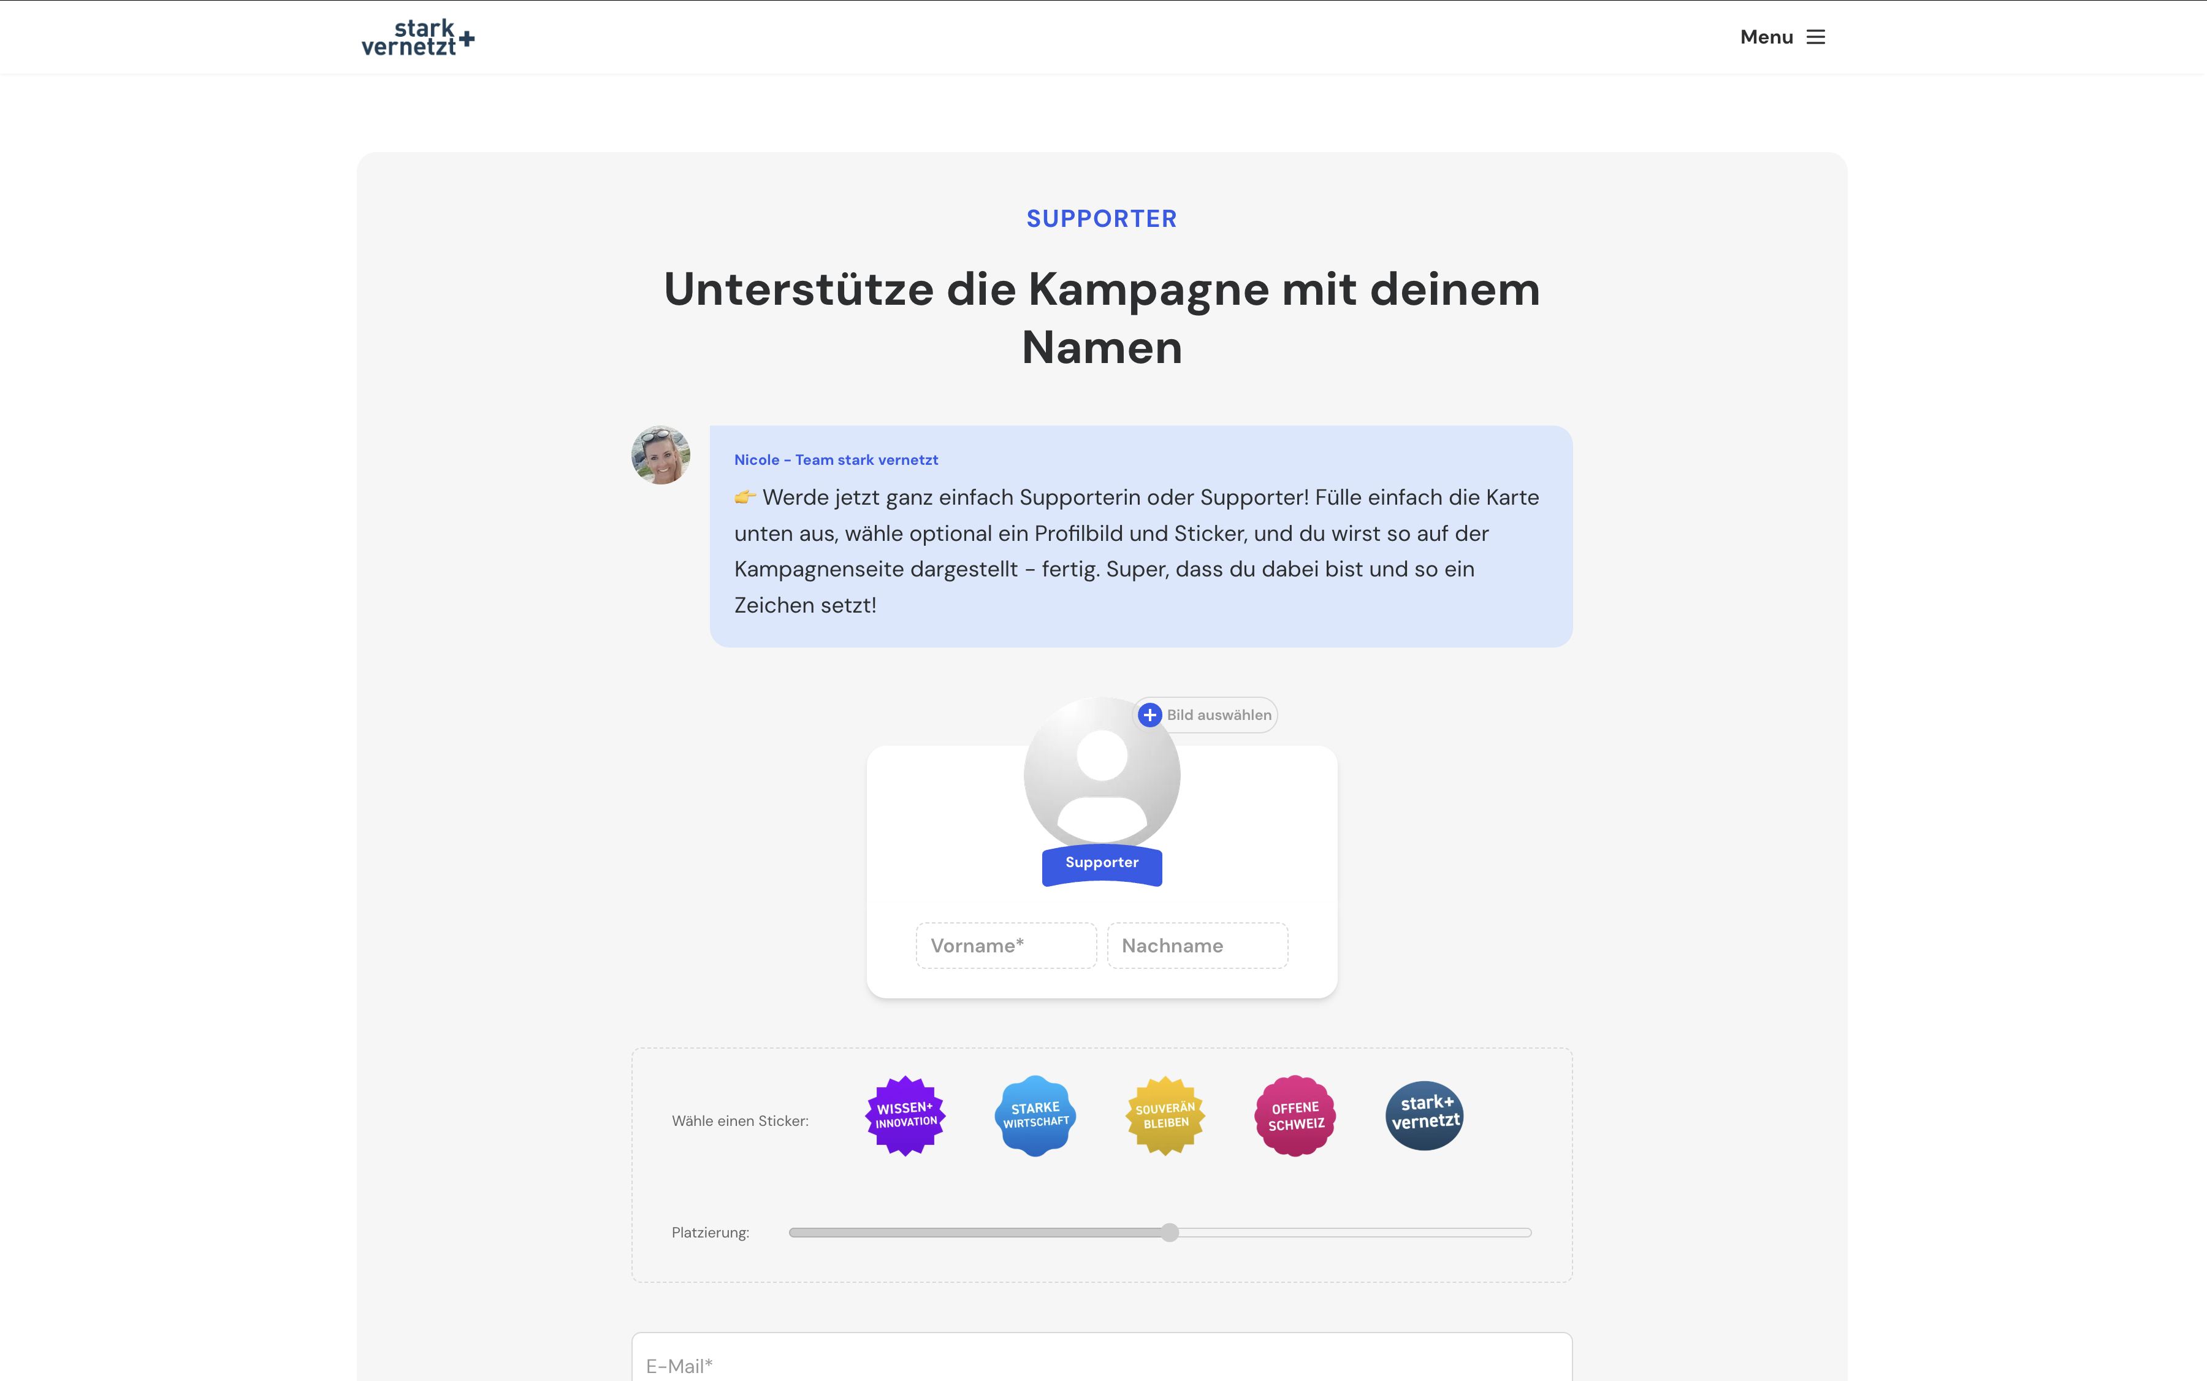The width and height of the screenshot is (2207, 1381).
Task: Select the Wissen+ Innovation purple sticker
Action: (x=905, y=1115)
